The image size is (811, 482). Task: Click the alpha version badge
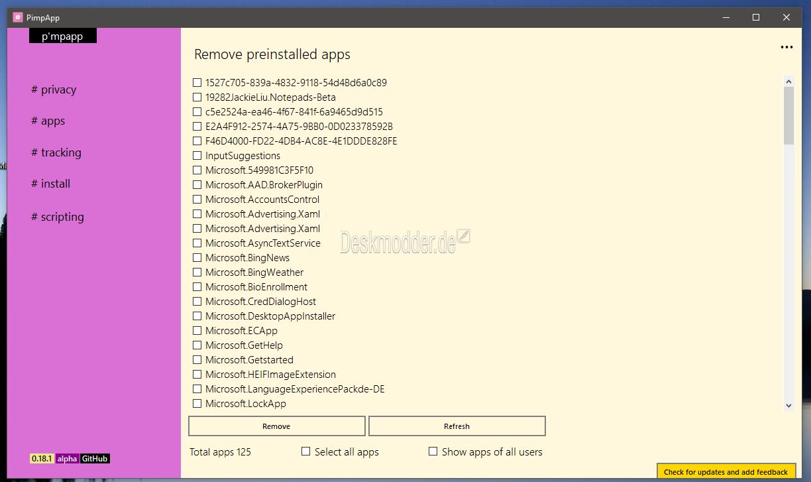coord(68,458)
